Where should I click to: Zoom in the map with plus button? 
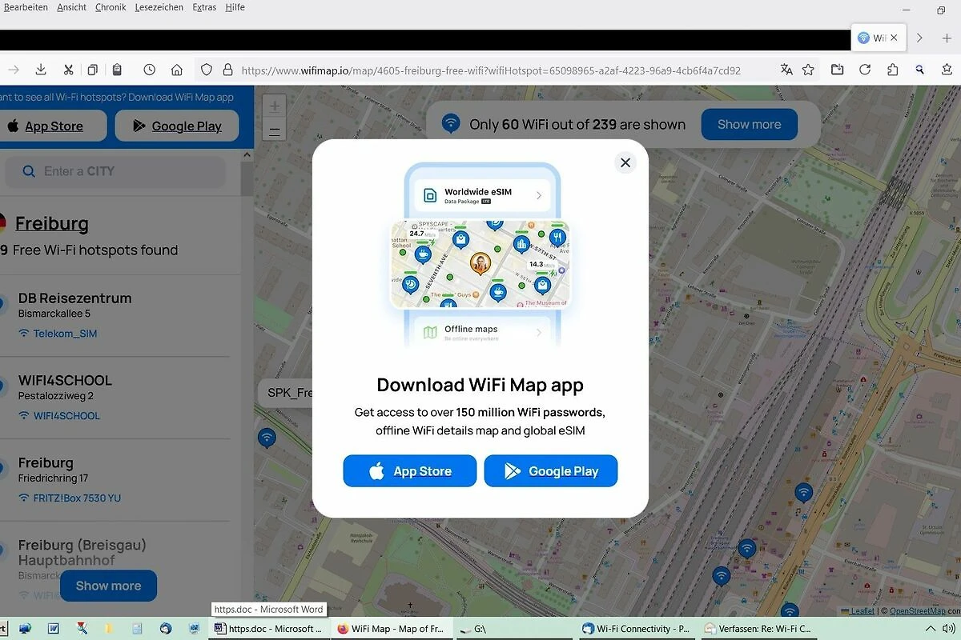click(275, 106)
